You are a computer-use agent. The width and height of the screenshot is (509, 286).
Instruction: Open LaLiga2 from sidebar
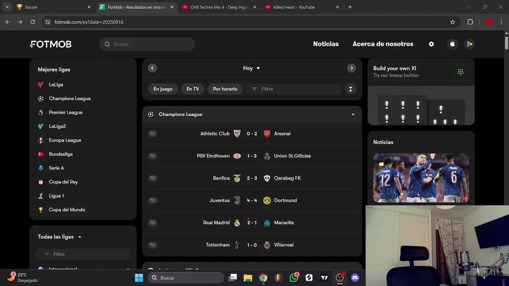click(x=57, y=126)
